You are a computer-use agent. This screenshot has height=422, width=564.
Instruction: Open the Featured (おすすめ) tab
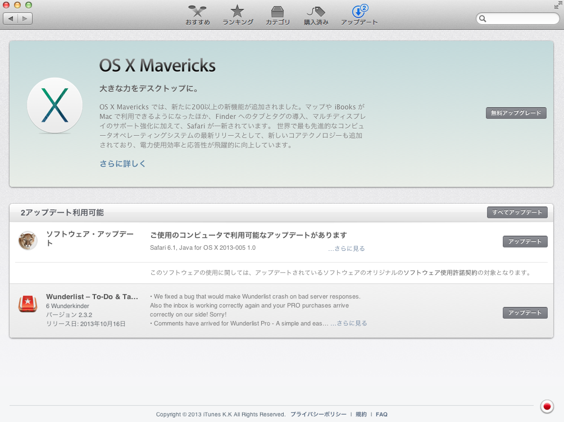pyautogui.click(x=198, y=15)
